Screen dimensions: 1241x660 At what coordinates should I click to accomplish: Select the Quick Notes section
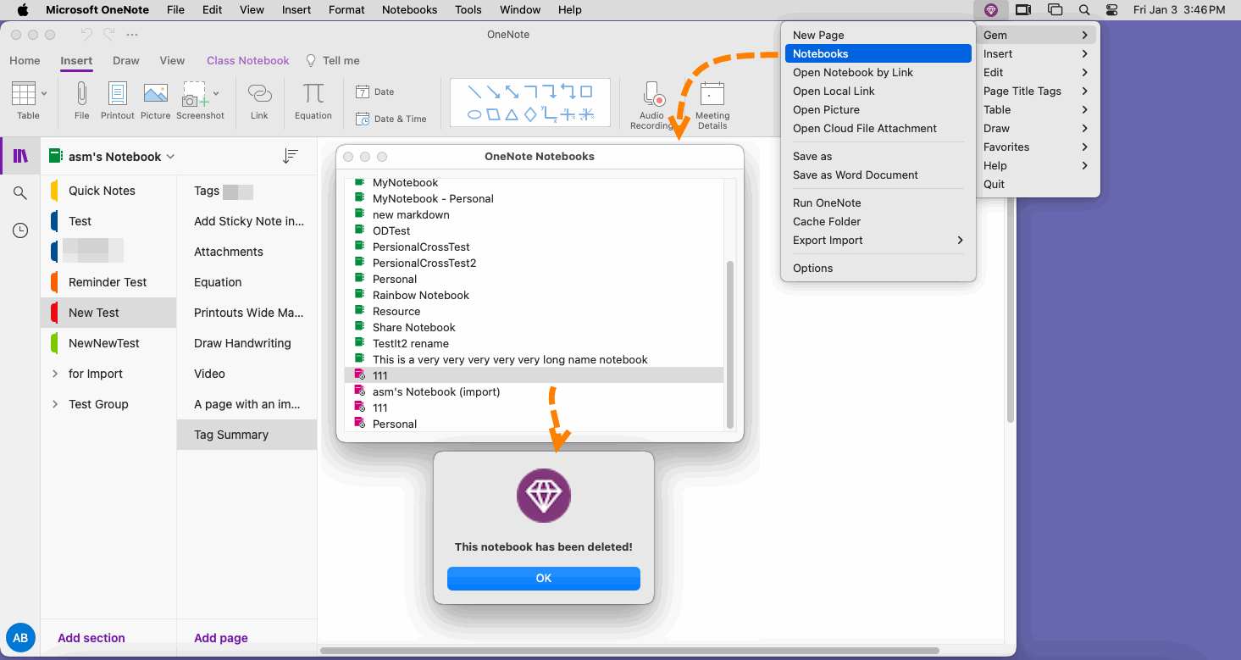110,191
